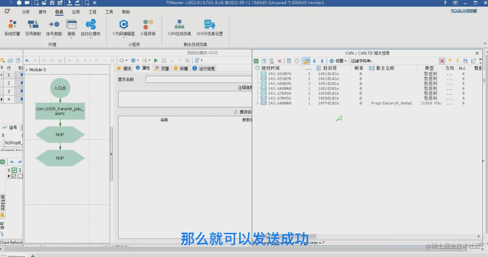Click the clock time-mode icon in CAN toolbar
This screenshot has height=257, width=488.
297,61
